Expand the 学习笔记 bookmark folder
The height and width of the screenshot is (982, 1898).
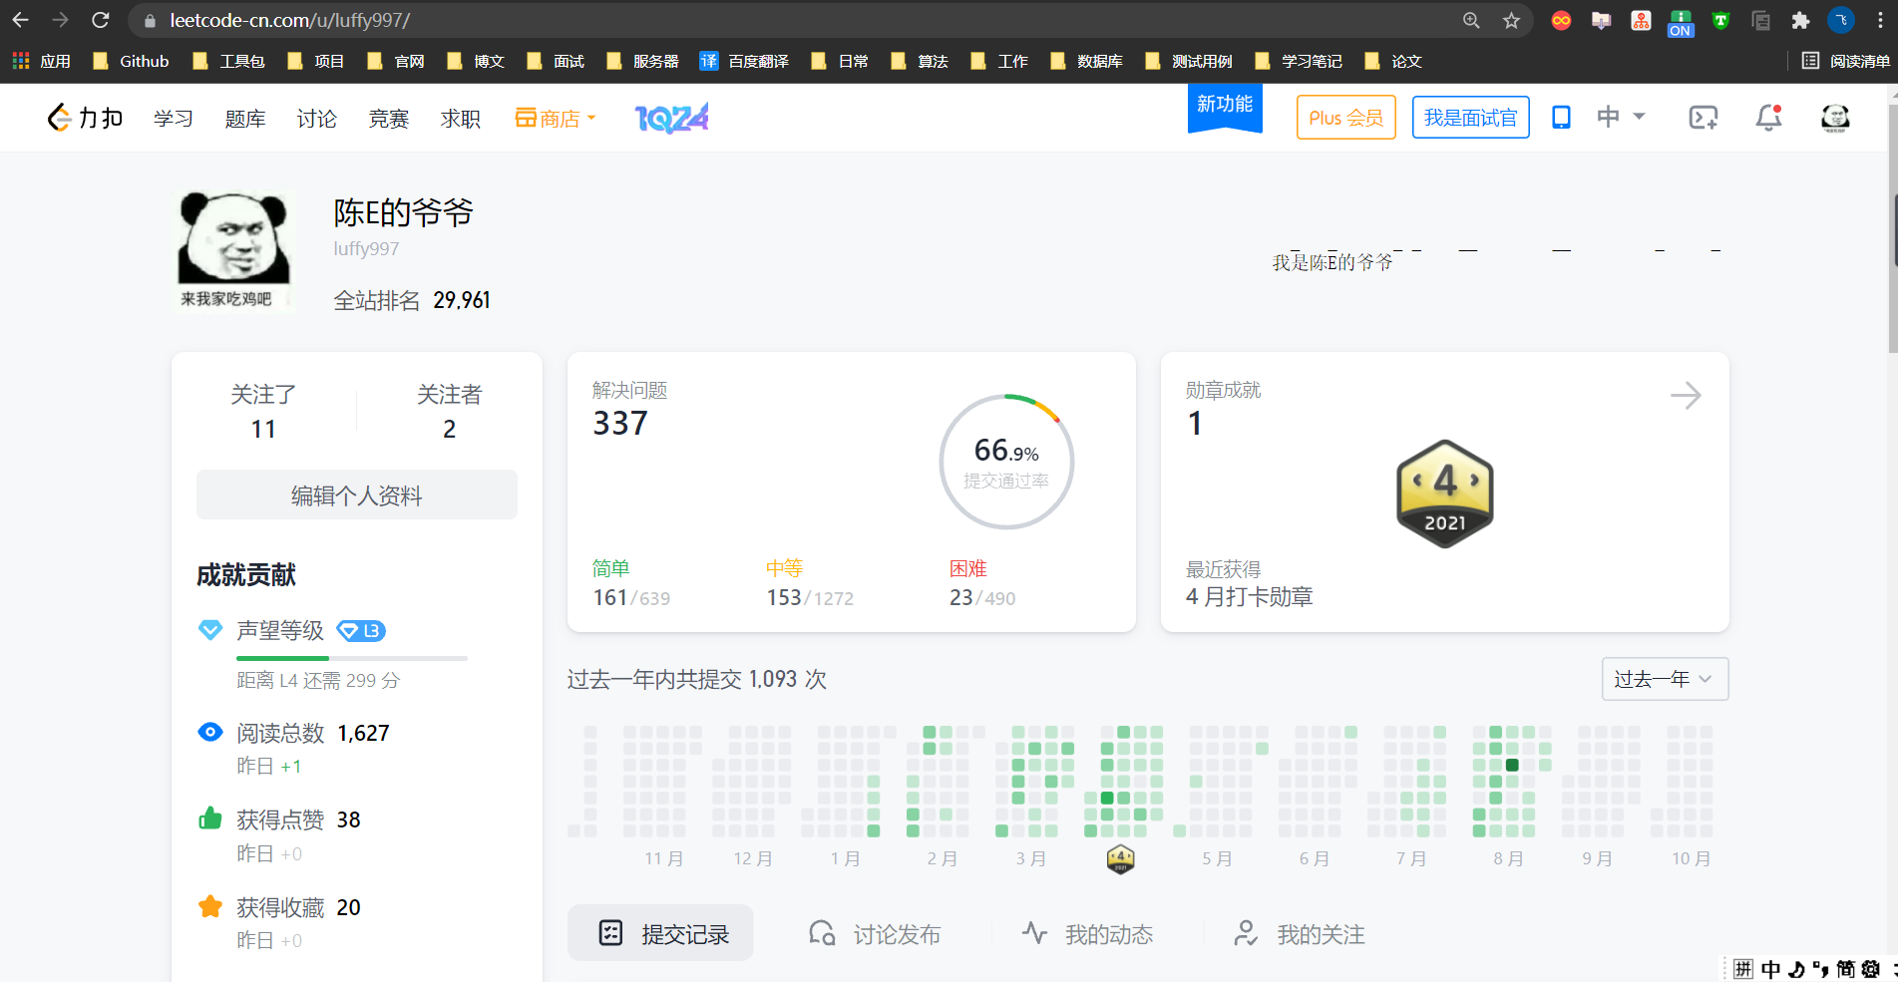(1298, 61)
